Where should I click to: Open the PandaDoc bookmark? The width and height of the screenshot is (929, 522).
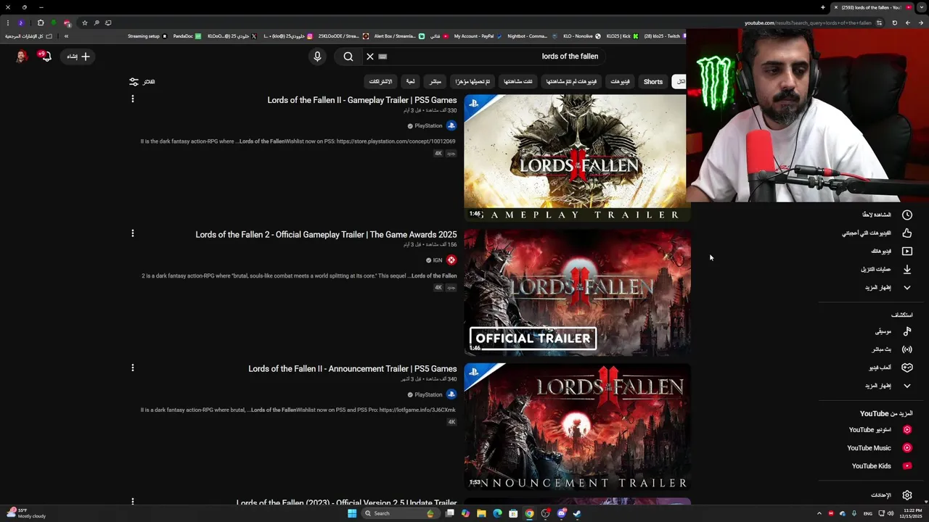[187, 36]
